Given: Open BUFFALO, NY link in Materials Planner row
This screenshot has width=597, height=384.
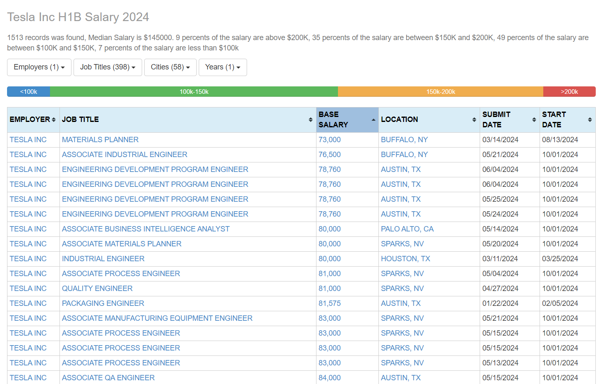Looking at the screenshot, I should pyautogui.click(x=404, y=140).
